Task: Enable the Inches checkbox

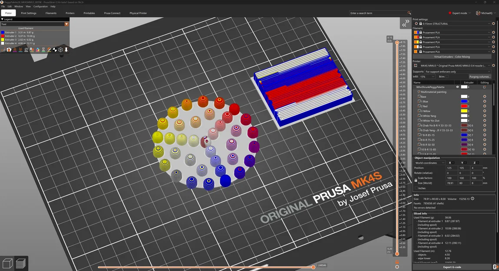Action: [x=416, y=188]
